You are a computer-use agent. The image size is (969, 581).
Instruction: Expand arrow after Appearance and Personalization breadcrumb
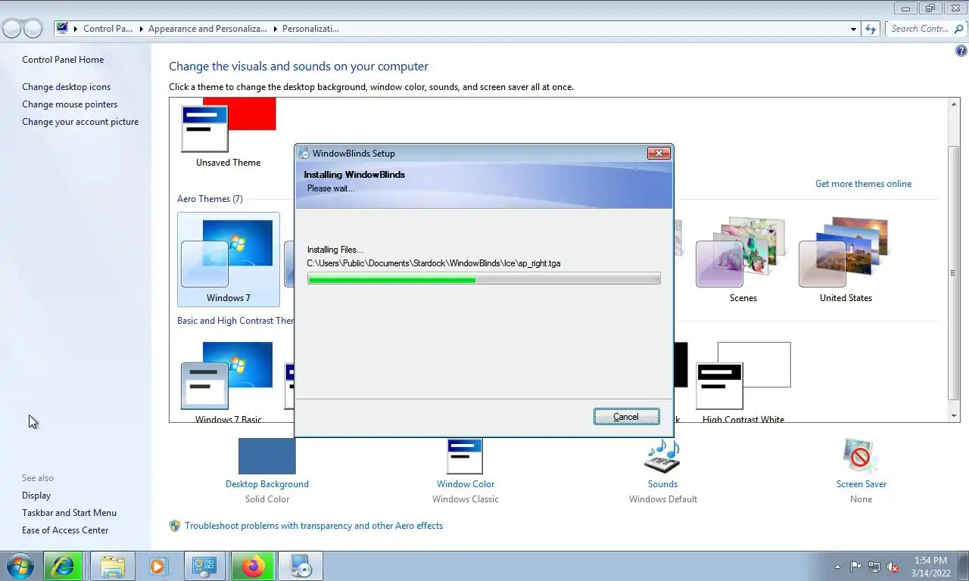(x=275, y=29)
